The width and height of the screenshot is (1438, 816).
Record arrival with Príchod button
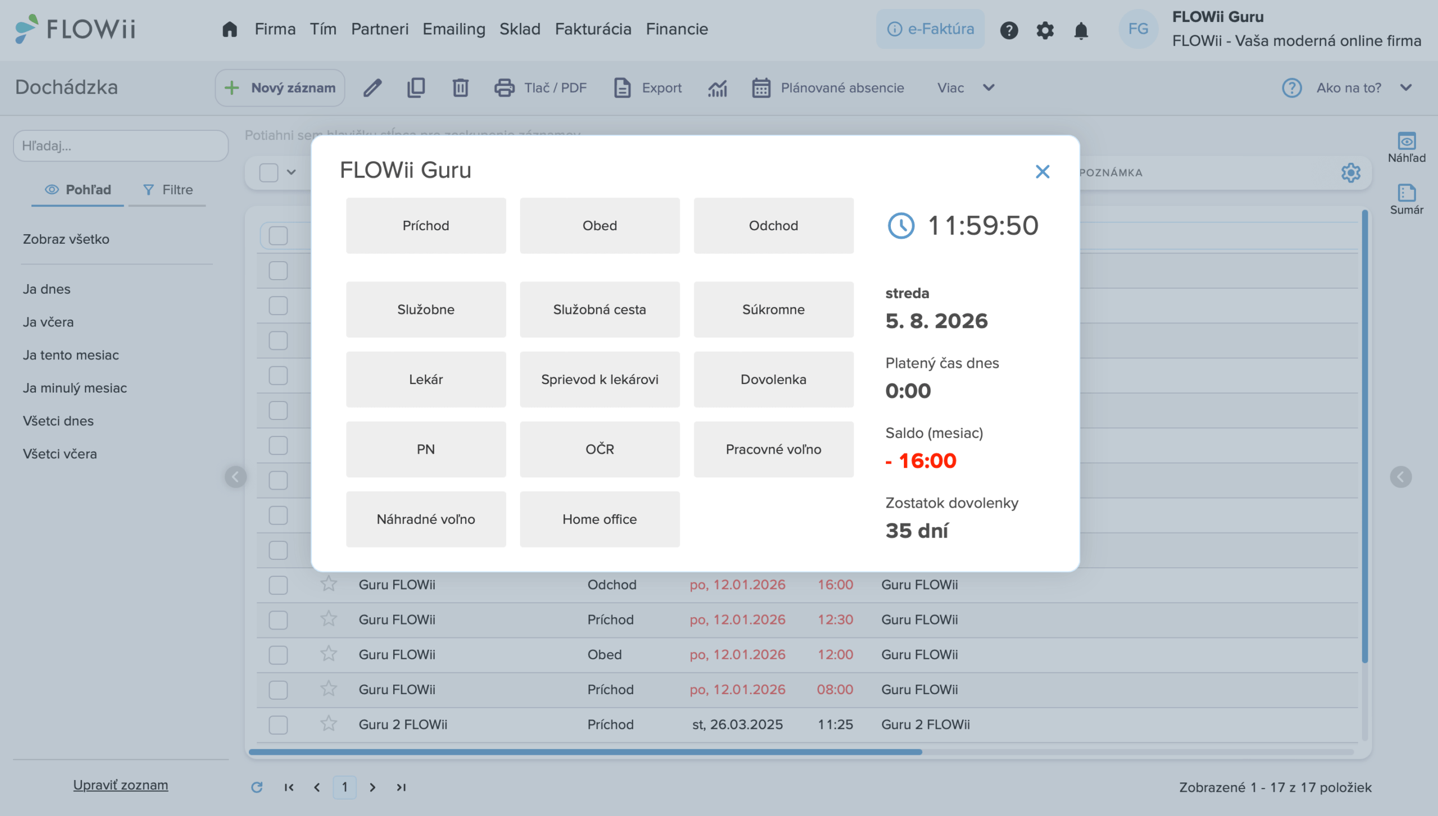point(426,226)
